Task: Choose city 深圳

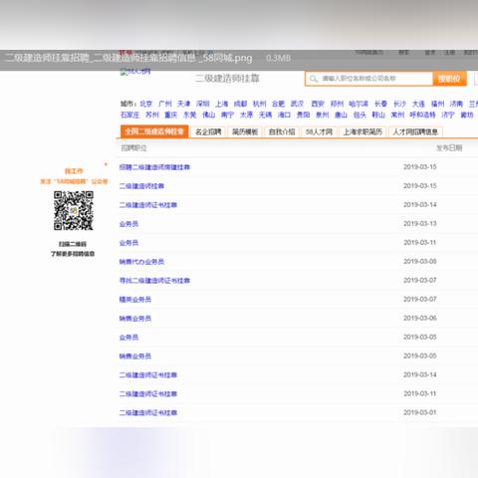Action: pos(202,104)
